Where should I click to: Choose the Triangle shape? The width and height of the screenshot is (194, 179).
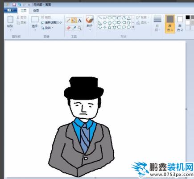[129, 18]
